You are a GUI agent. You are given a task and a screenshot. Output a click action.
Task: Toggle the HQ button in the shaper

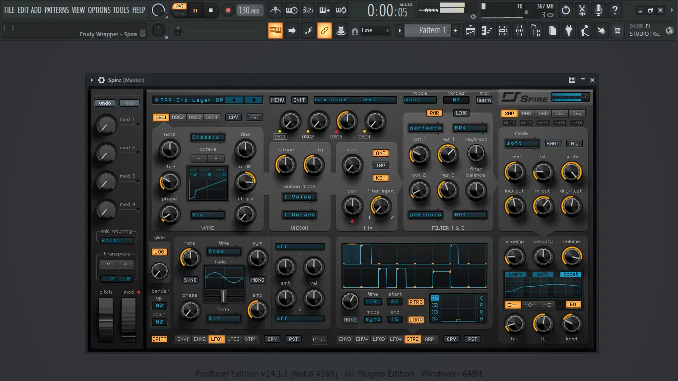pos(574,144)
